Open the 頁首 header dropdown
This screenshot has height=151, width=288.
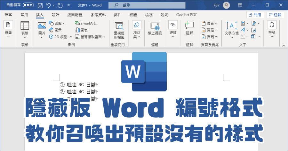(209, 23)
